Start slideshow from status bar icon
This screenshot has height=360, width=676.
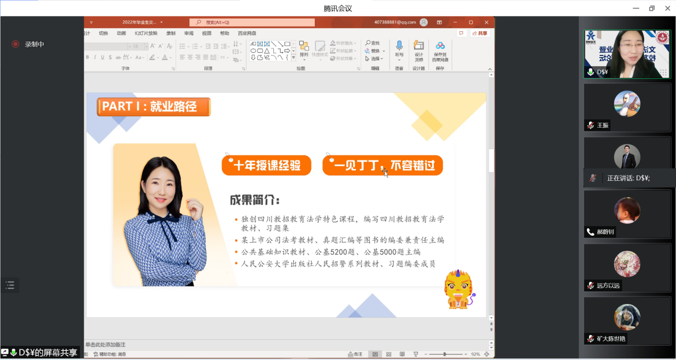coord(416,354)
